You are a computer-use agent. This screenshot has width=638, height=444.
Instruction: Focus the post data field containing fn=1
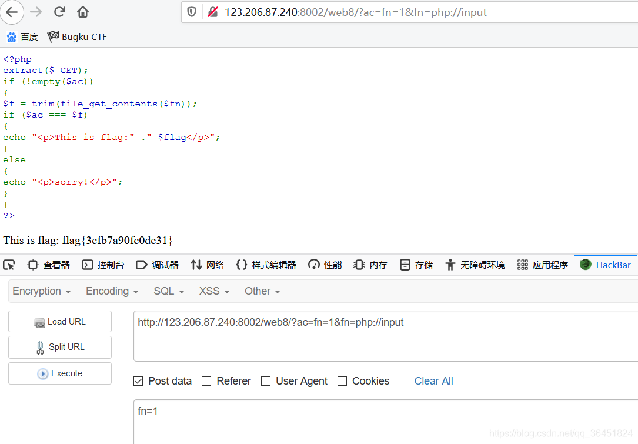(386, 422)
